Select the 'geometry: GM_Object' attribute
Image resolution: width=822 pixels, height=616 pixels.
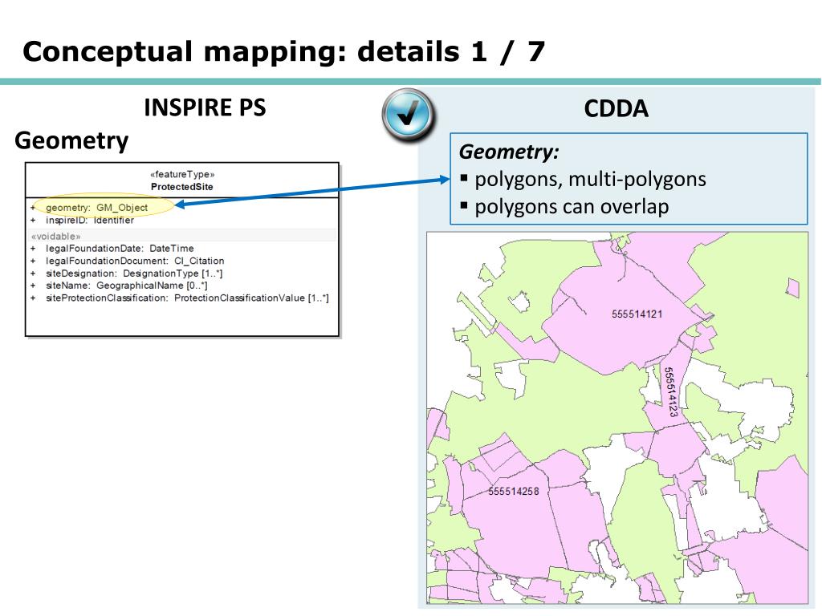click(x=96, y=208)
